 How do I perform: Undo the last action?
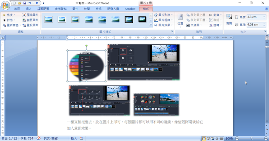click(x=30, y=3)
